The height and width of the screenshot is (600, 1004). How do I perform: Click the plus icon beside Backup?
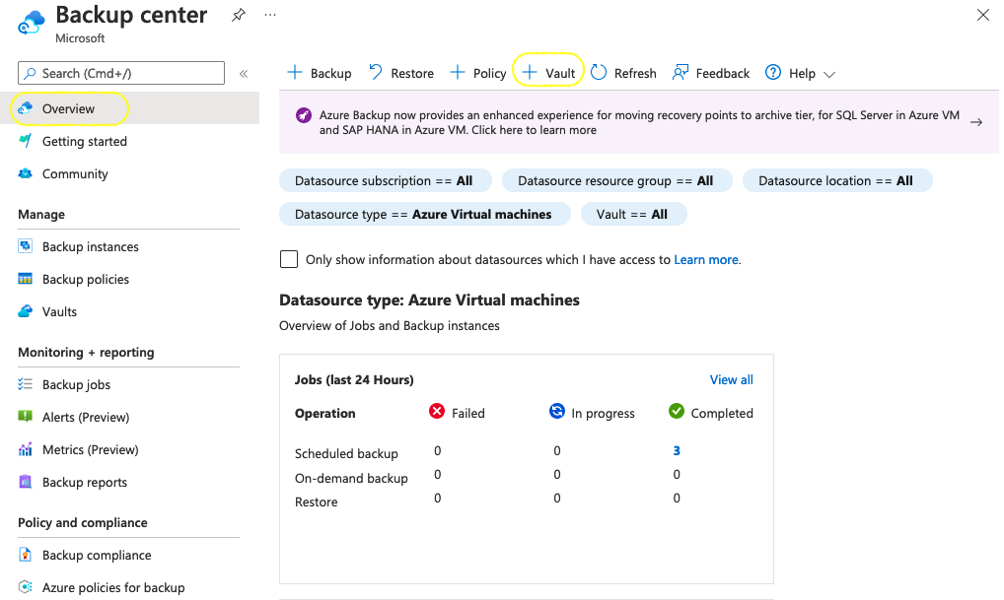[295, 72]
